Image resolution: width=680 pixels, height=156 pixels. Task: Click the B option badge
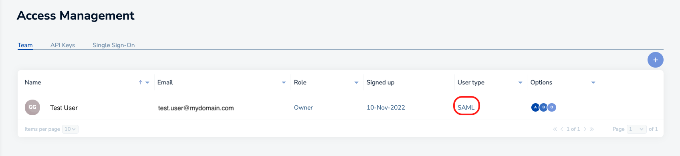[543, 107]
